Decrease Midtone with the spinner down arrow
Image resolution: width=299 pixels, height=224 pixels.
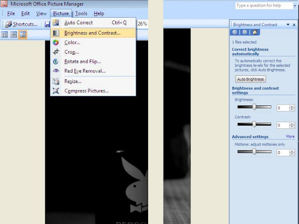(292, 154)
